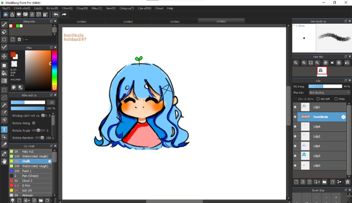Image resolution: width=352 pixels, height=203 pixels.
Task: Undock the Hoa tiêu navigator panel
Action: point(346,57)
